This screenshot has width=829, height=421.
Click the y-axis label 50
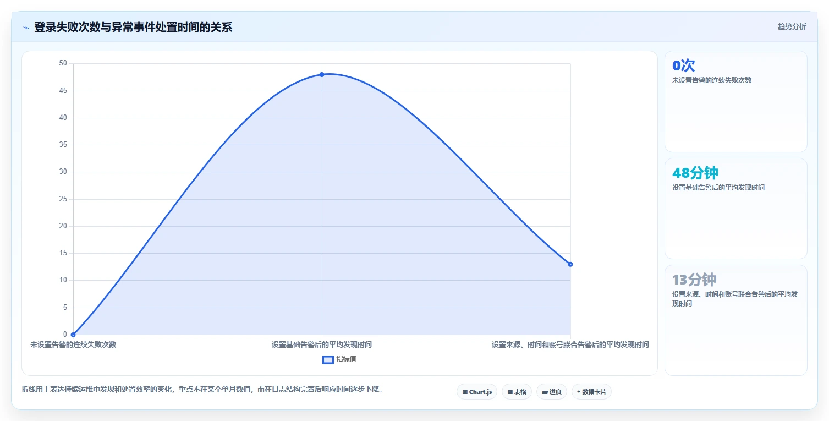[x=63, y=63]
